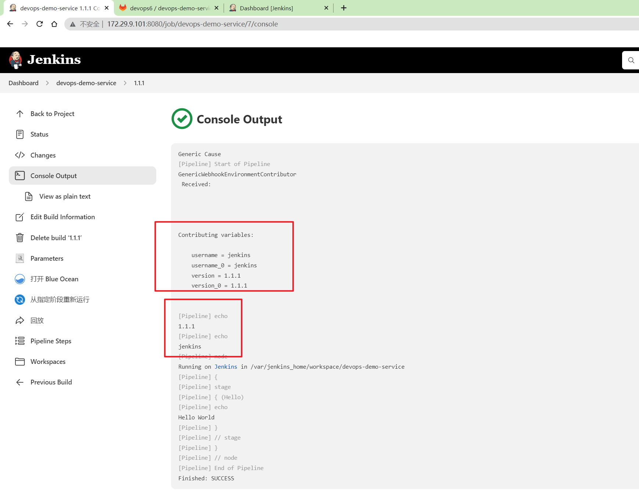This screenshot has height=495, width=639.
Task: Click the browser home icon
Action: 54,24
